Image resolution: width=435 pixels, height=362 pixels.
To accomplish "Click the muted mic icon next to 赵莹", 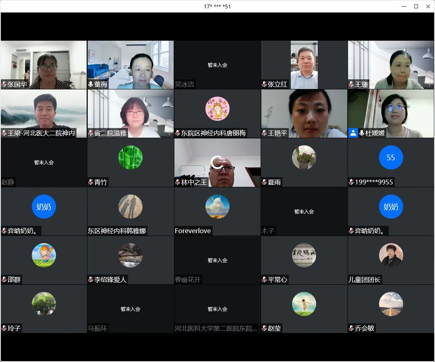I will (x=265, y=329).
